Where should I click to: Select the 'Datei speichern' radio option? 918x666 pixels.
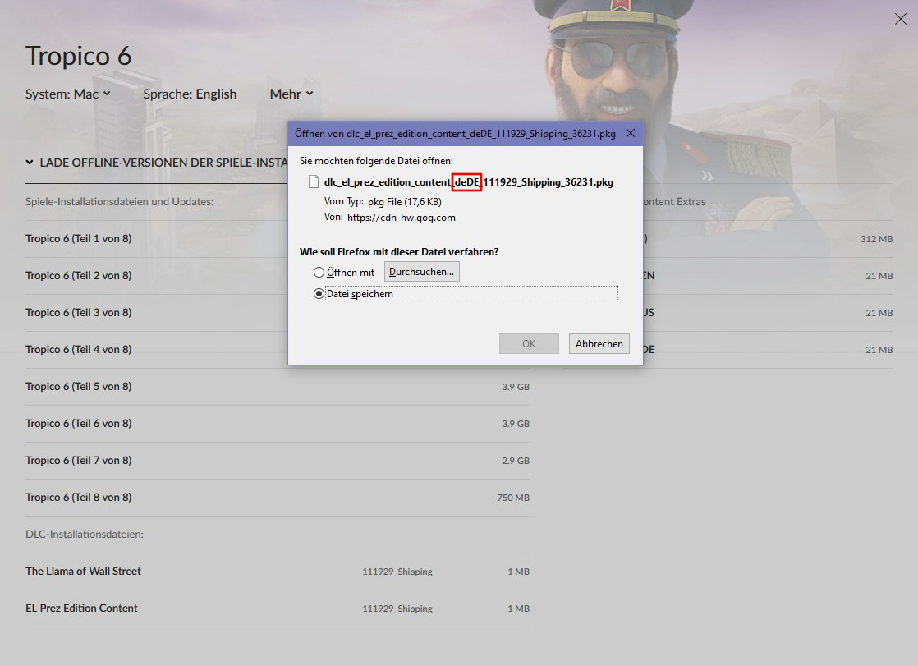pyautogui.click(x=319, y=293)
